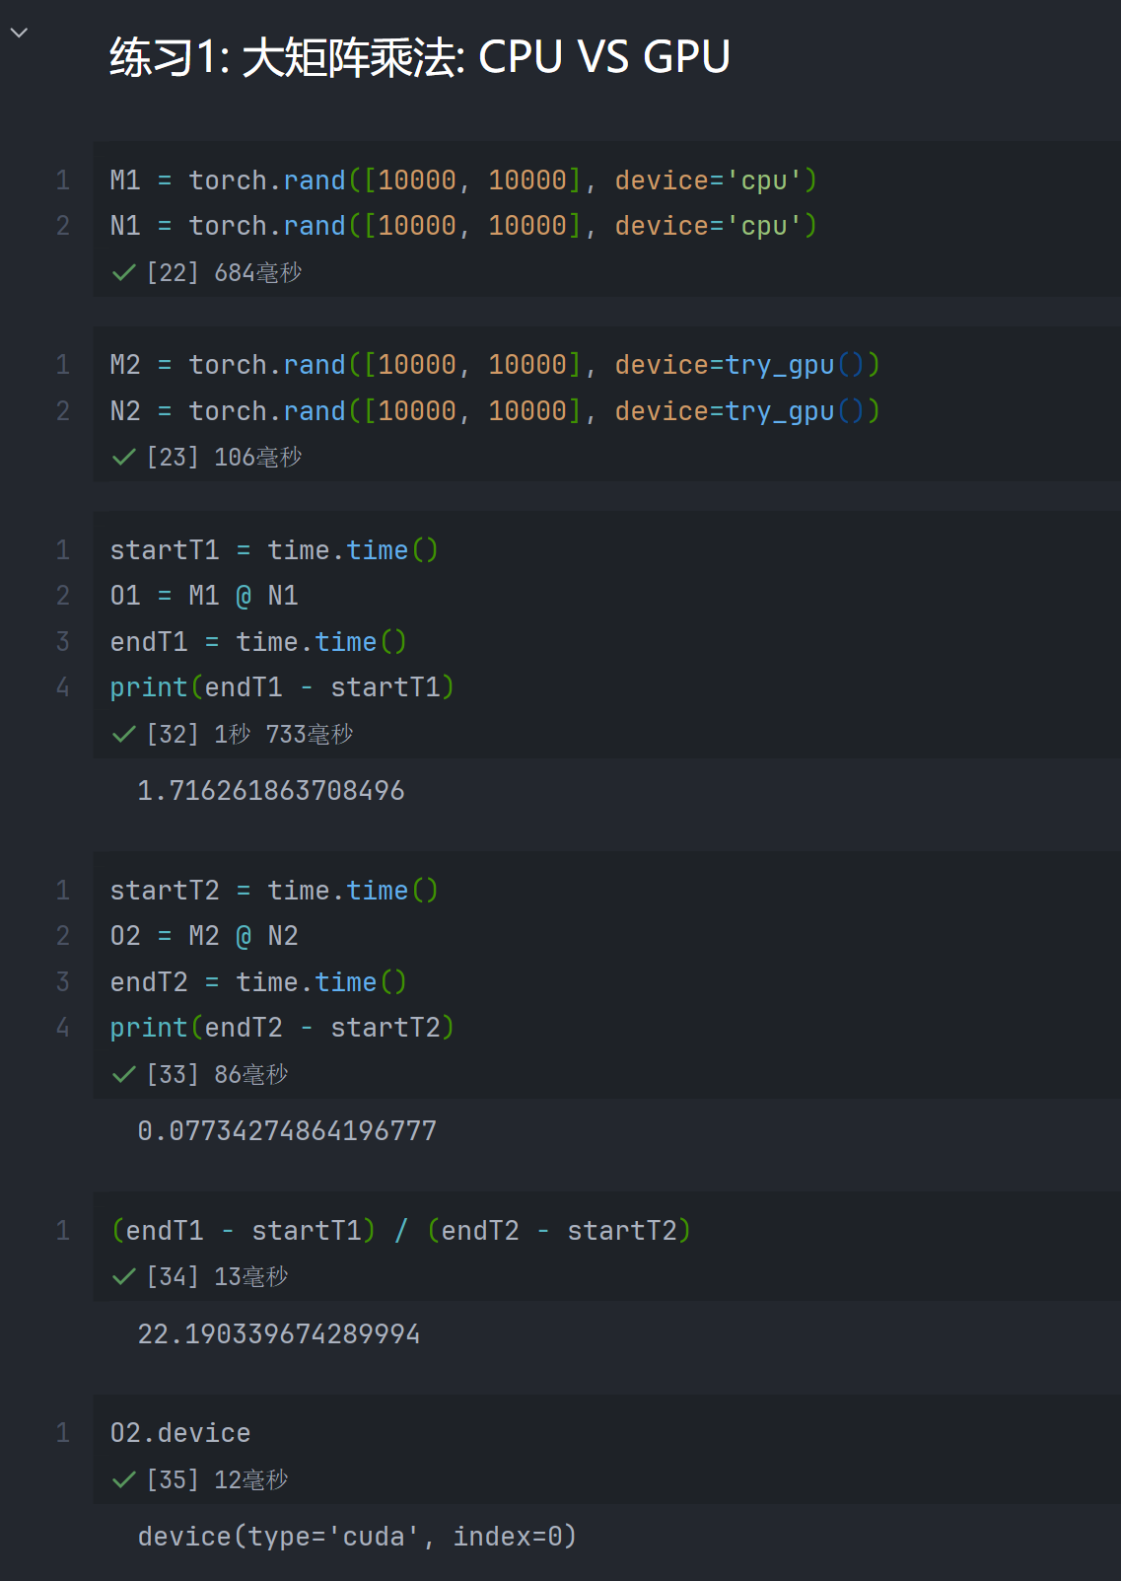
Task: Click the line startT1 = time.time()
Action: click(x=274, y=550)
